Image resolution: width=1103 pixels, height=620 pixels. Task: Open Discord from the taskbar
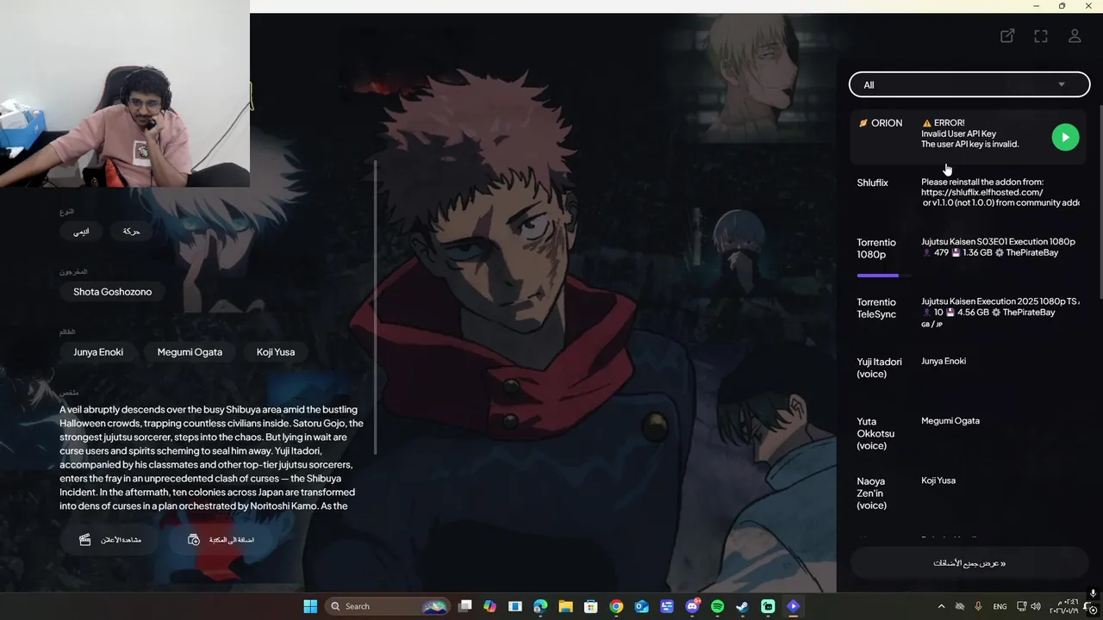(x=692, y=606)
